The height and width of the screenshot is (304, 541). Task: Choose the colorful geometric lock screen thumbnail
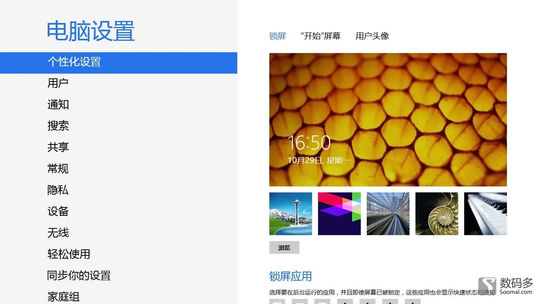click(x=339, y=214)
